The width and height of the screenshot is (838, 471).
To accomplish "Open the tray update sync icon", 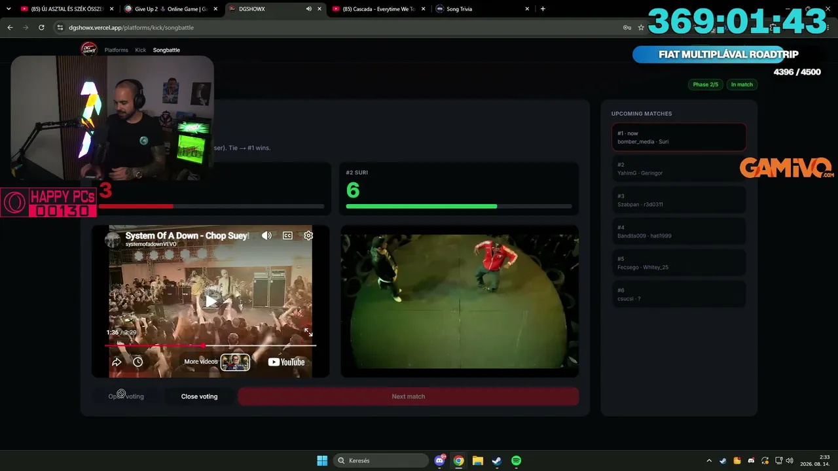I will 765,461.
